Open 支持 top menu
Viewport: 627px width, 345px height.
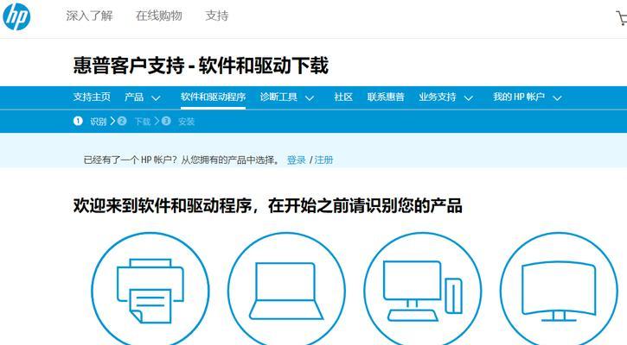coord(217,16)
